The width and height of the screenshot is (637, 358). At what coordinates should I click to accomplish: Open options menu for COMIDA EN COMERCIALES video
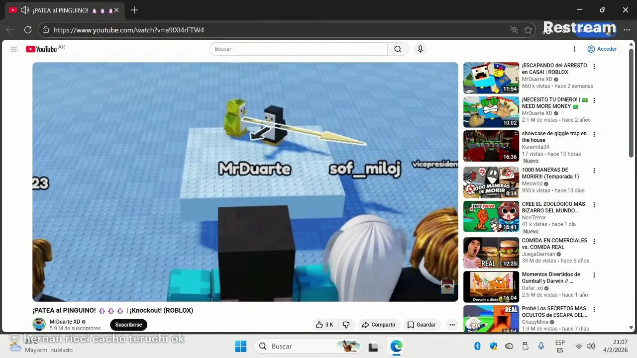(x=594, y=241)
